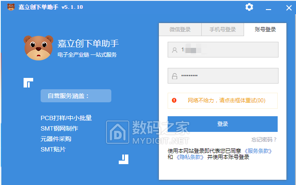Minimize the 嘉立创下单助手 window
The height and width of the screenshot is (185, 296).
(269, 7)
